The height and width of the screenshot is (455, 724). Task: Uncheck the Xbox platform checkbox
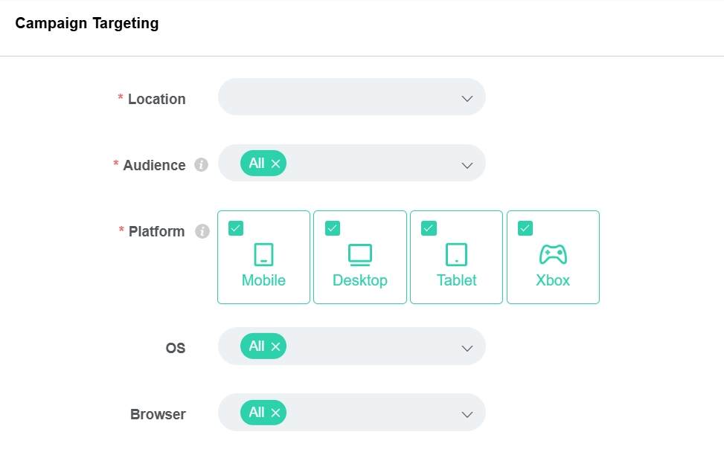pos(525,228)
